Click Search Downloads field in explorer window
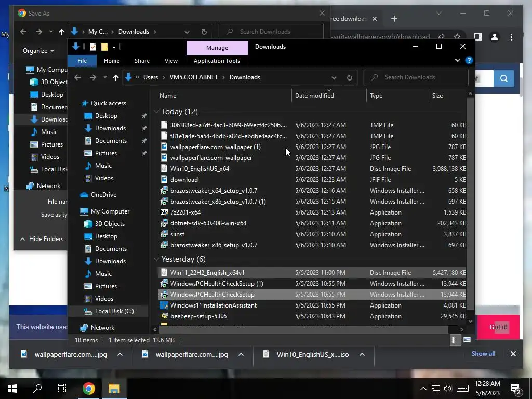 tap(416, 77)
